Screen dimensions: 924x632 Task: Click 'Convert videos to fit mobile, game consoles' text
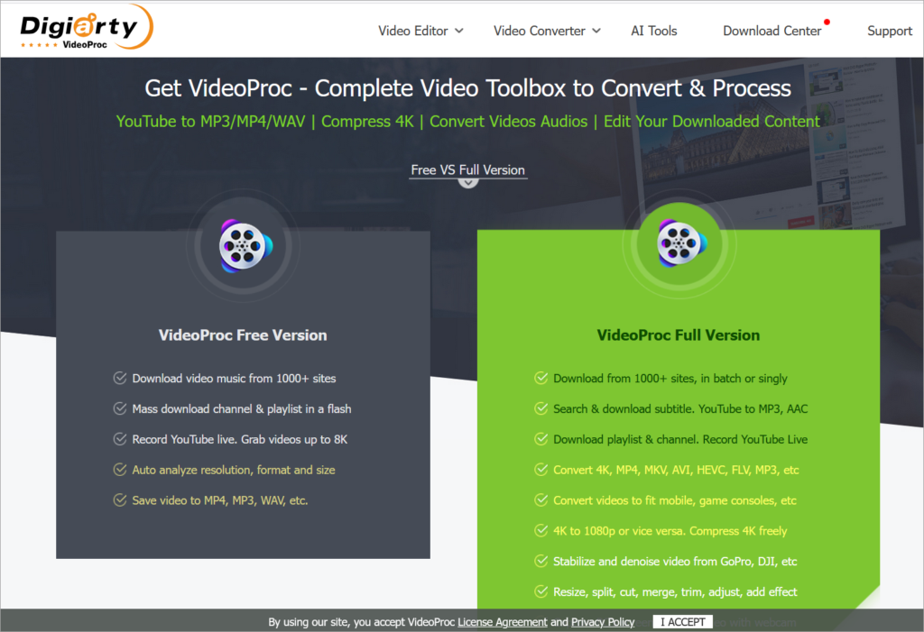click(x=675, y=500)
